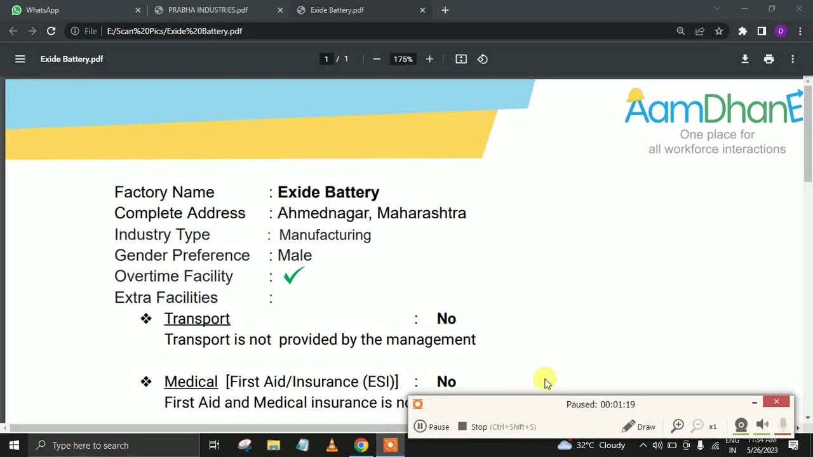Viewport: 813px width, 457px height.
Task: Zoom in the PDF with plus button
Action: 429,59
